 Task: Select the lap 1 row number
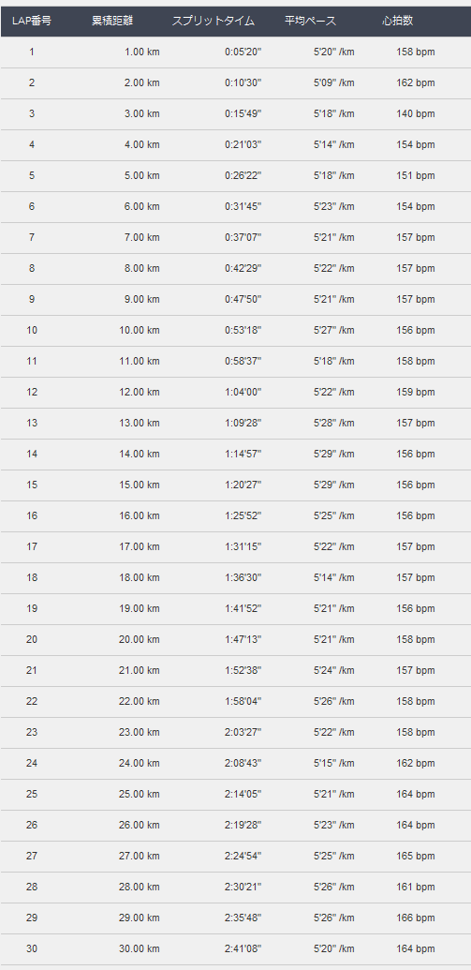tap(32, 52)
